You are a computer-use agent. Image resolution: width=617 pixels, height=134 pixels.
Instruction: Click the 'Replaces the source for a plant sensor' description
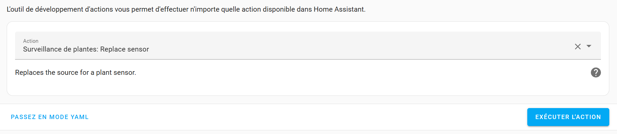pos(76,72)
